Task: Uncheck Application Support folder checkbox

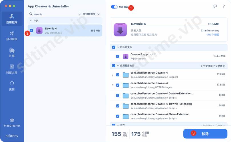Action: tap(118, 75)
